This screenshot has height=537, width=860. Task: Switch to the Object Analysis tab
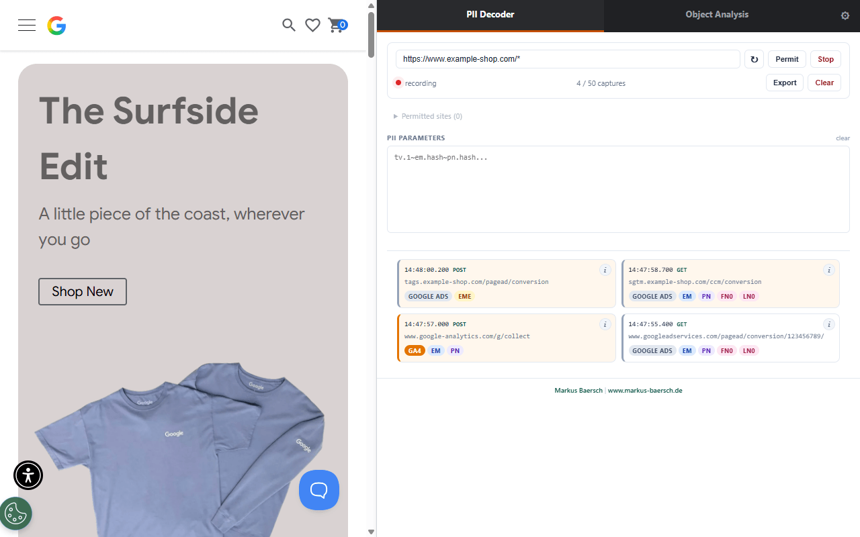click(x=717, y=15)
